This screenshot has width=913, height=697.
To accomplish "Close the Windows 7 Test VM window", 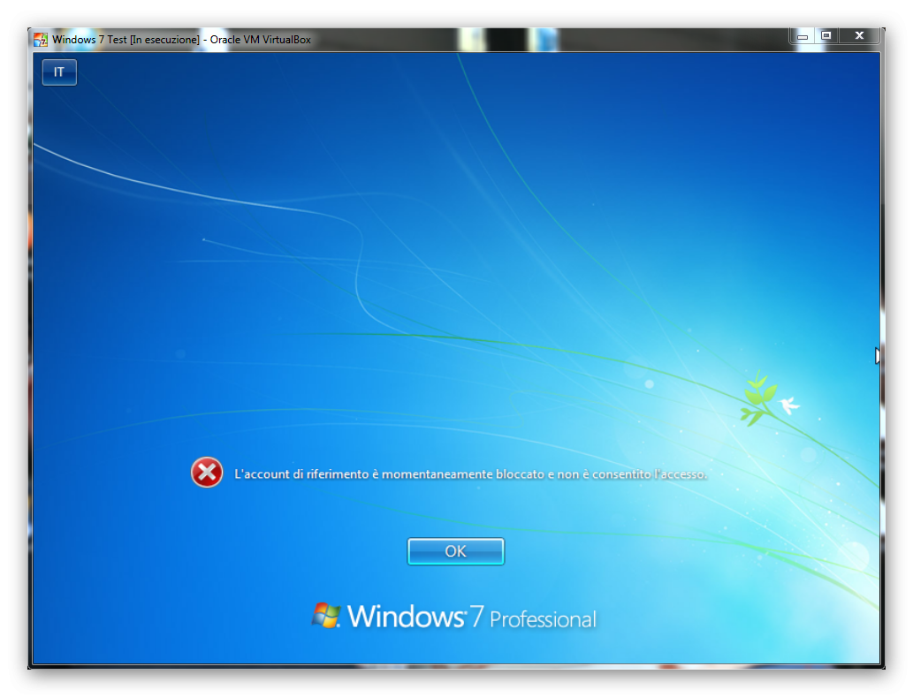I will (x=859, y=36).
